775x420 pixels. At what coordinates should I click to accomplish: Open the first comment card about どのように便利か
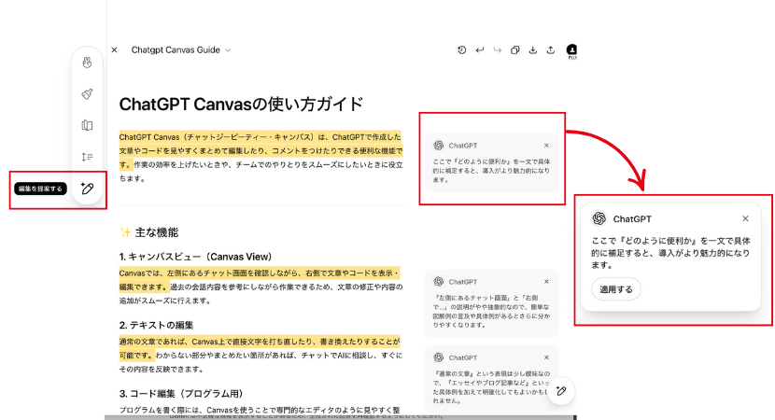coord(491,163)
